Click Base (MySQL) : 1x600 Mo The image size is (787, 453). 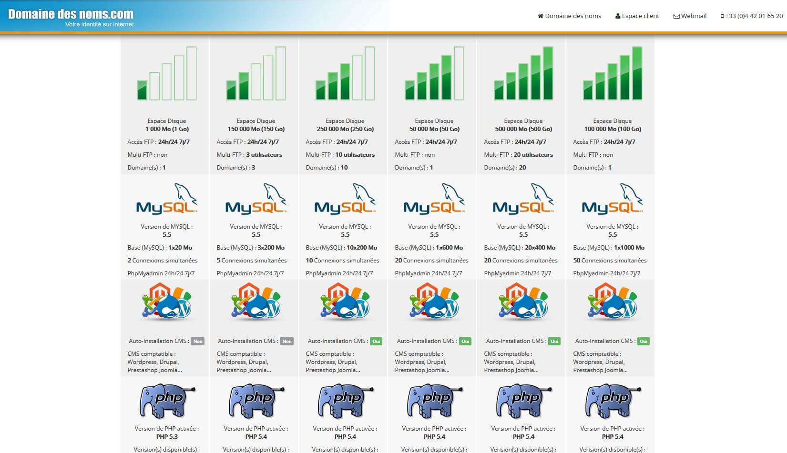(x=429, y=248)
